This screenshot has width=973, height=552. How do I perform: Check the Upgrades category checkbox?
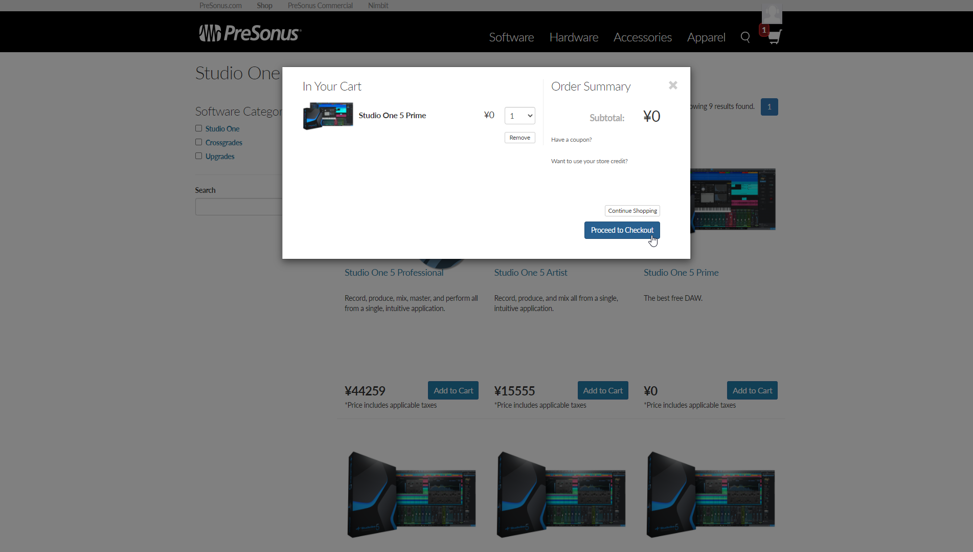[x=198, y=156]
